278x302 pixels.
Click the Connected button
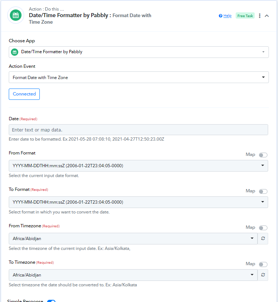click(24, 94)
